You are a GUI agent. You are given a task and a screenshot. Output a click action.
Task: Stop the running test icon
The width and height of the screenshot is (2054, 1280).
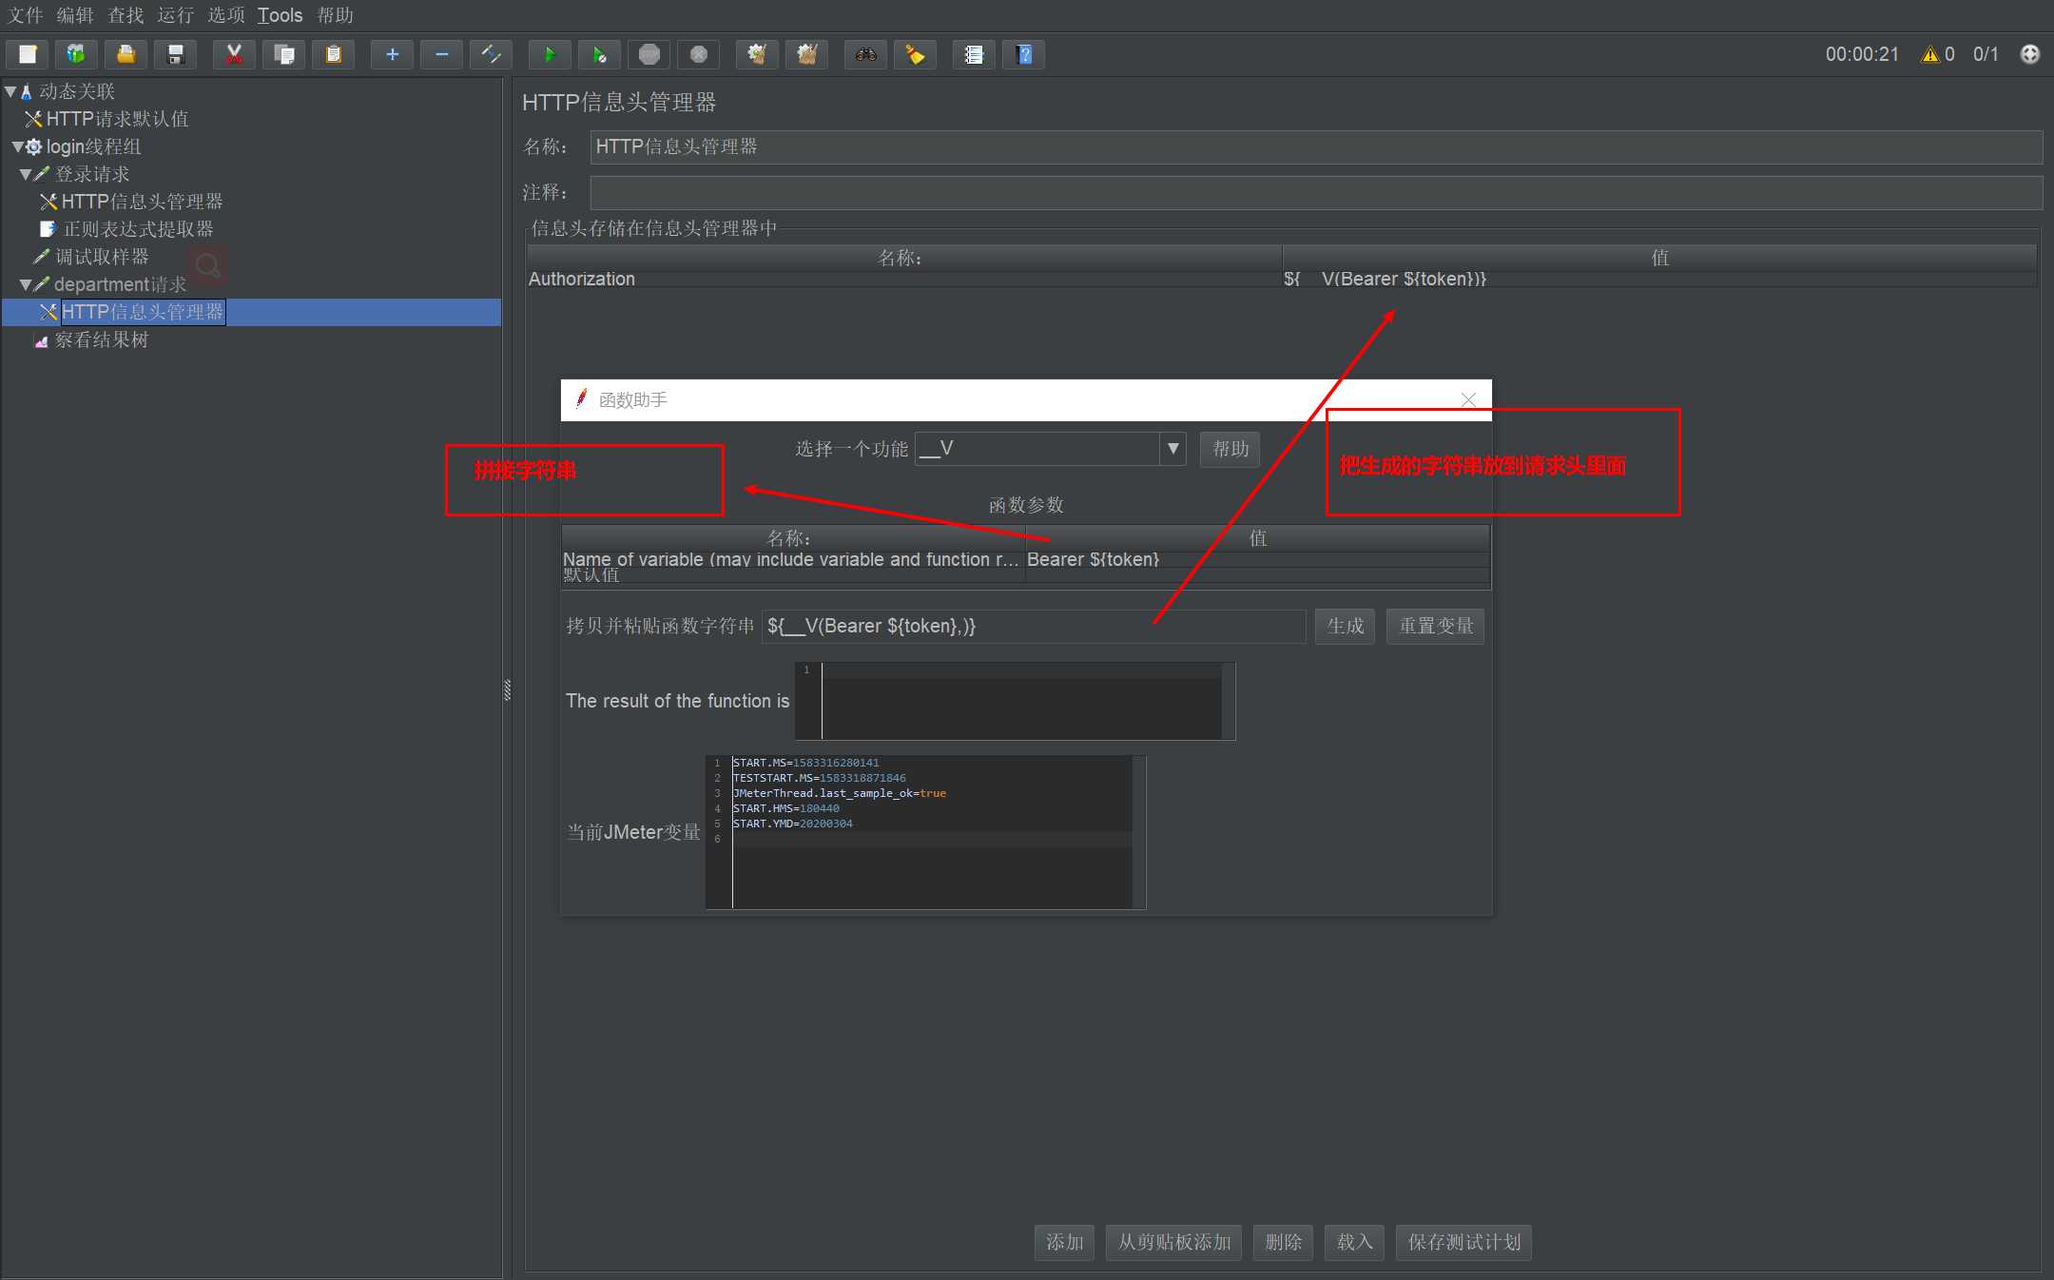(649, 54)
